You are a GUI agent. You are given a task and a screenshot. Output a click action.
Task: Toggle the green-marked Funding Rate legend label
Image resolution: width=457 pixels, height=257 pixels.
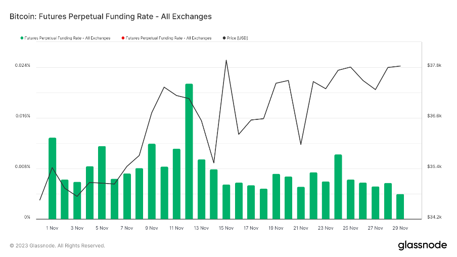pos(67,38)
